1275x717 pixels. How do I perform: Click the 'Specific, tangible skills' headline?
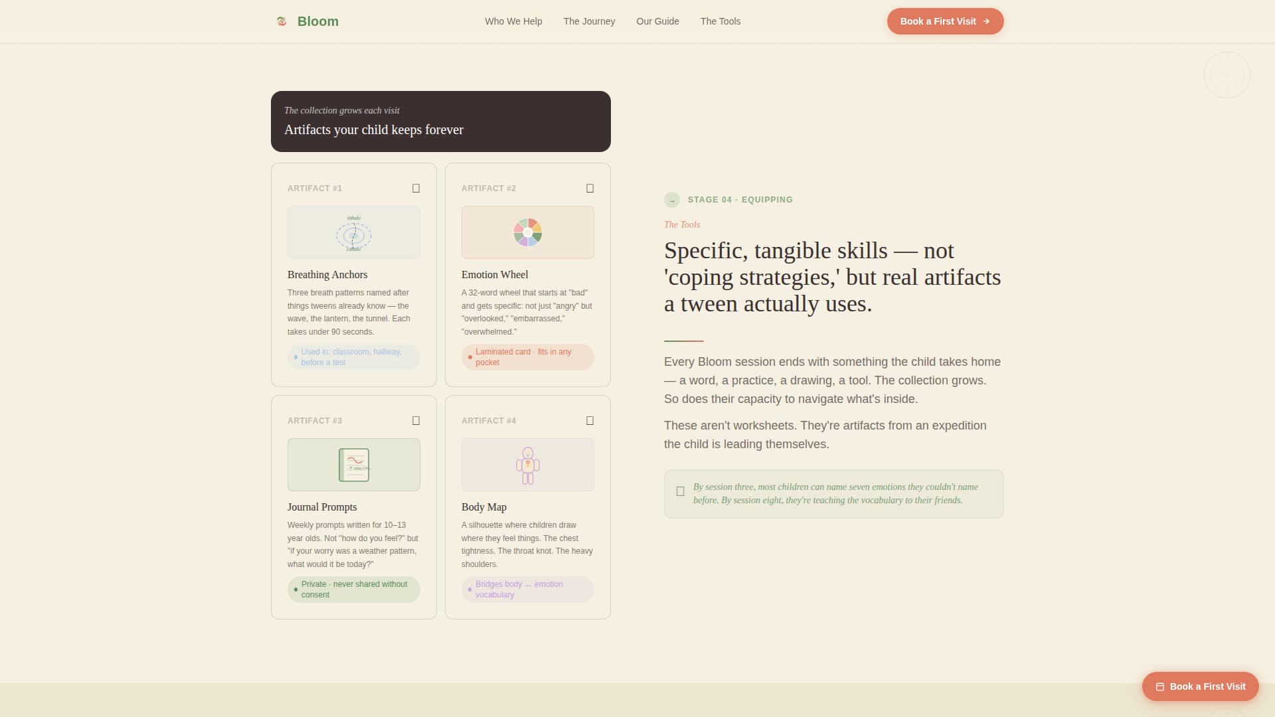coord(833,278)
